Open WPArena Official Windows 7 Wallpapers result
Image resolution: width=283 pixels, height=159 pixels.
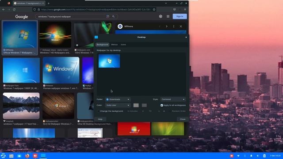[19, 38]
